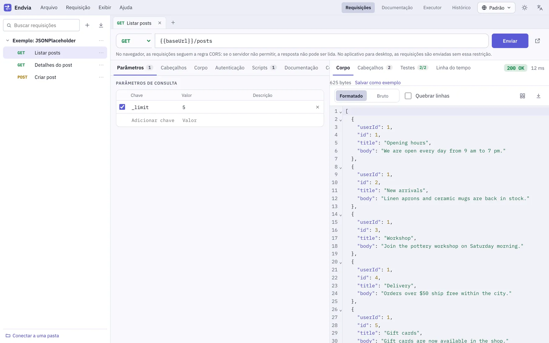Screen dimensions: 549x343
Task: Click the Adicionar chave field
Action: click(x=153, y=120)
